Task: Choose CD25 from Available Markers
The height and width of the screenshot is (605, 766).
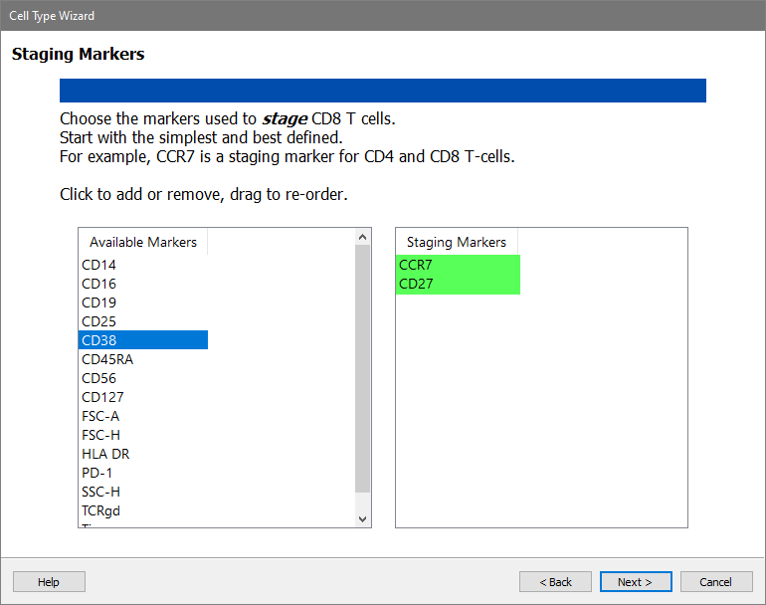Action: point(98,321)
